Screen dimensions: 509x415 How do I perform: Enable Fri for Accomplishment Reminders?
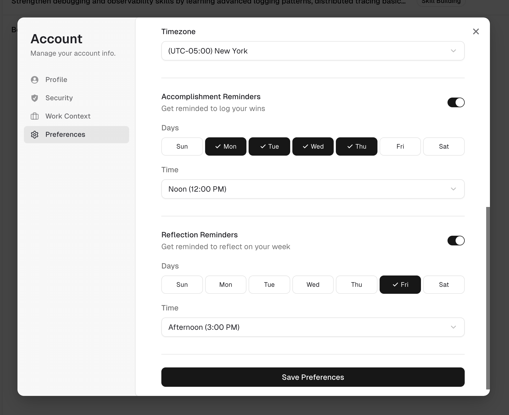pos(400,146)
